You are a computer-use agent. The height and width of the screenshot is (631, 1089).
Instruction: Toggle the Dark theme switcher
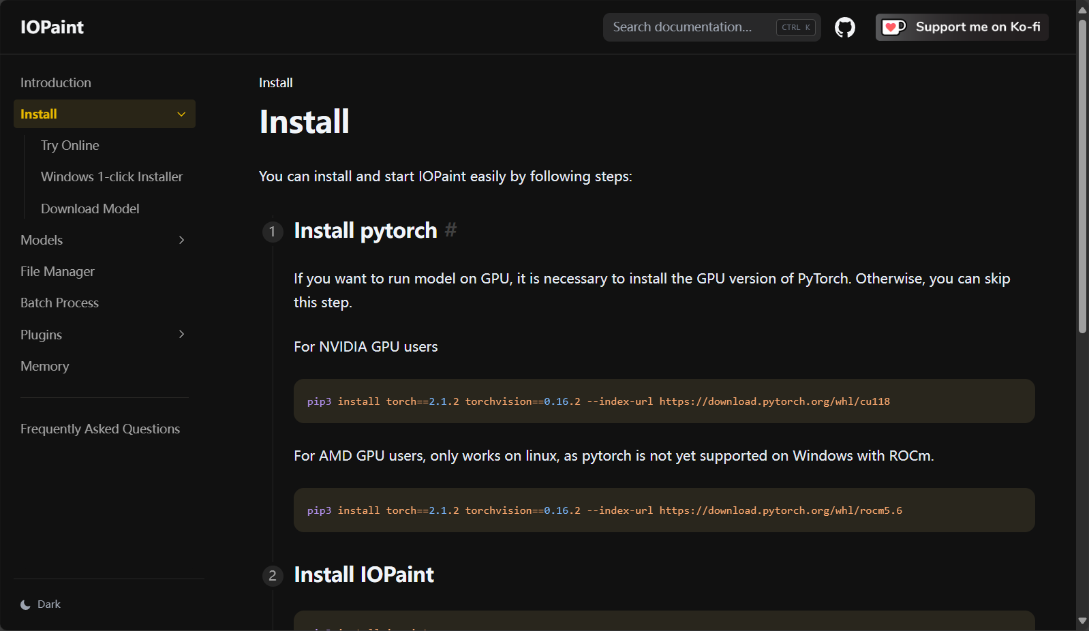(x=41, y=604)
